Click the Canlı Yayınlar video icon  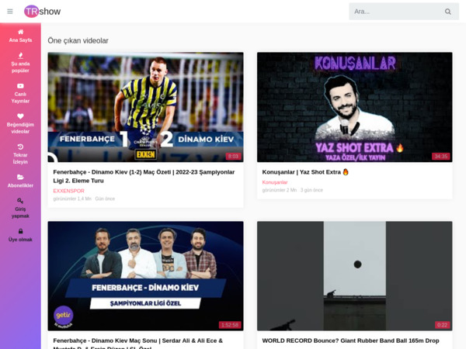coord(20,86)
